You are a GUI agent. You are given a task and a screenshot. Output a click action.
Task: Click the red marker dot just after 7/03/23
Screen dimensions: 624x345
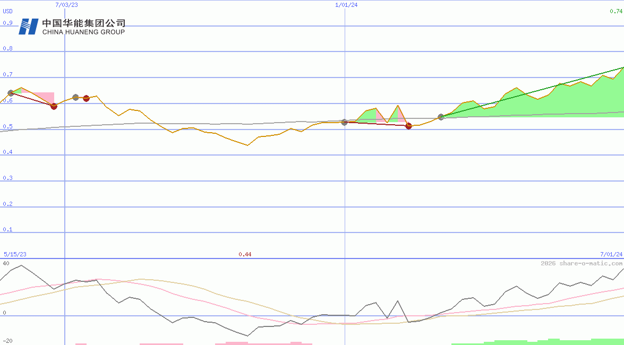click(86, 98)
